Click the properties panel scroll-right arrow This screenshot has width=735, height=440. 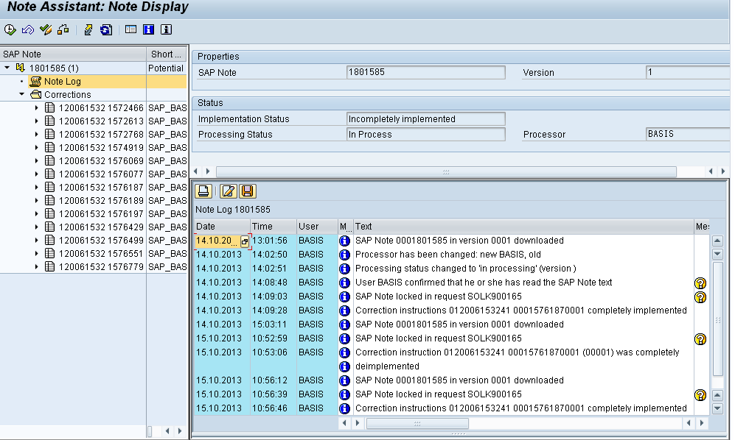point(722,171)
